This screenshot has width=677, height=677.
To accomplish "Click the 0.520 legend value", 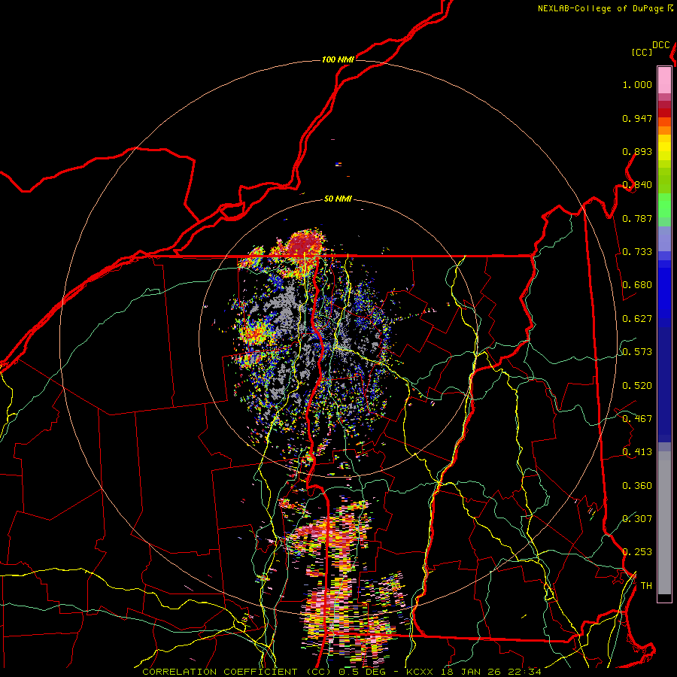I will point(637,386).
